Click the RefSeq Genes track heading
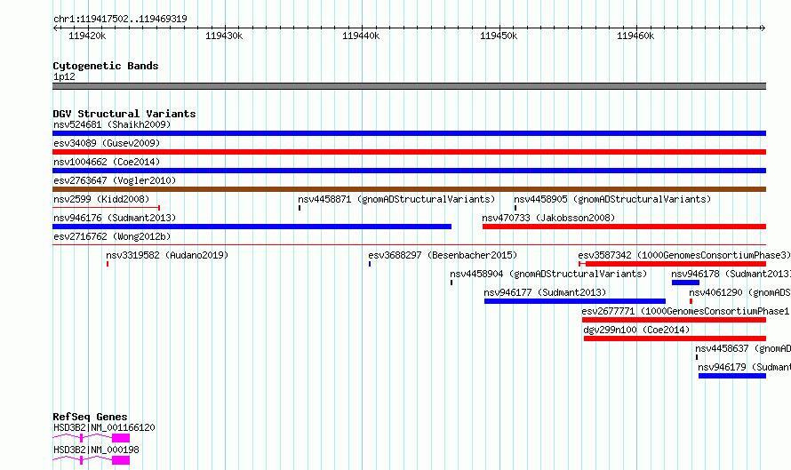 pos(90,417)
